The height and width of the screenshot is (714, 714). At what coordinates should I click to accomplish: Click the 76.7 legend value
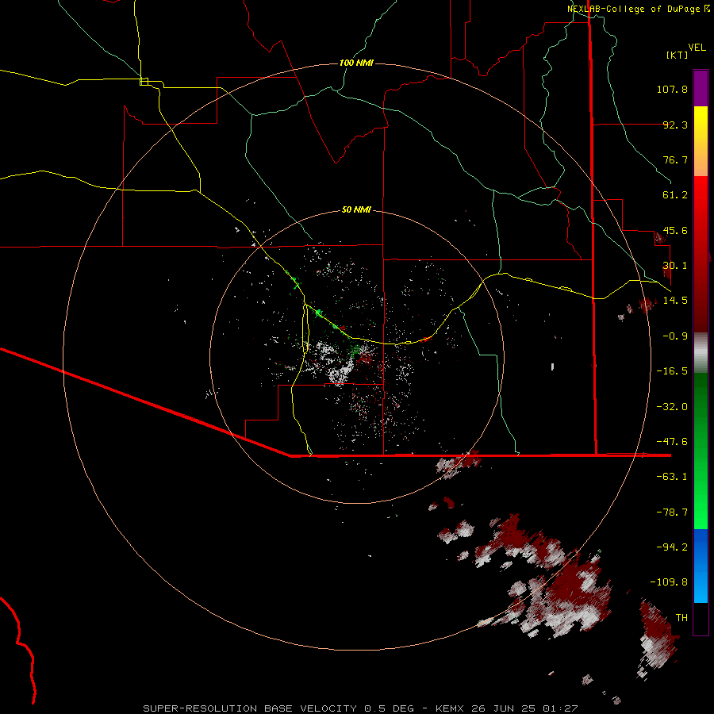[675, 159]
